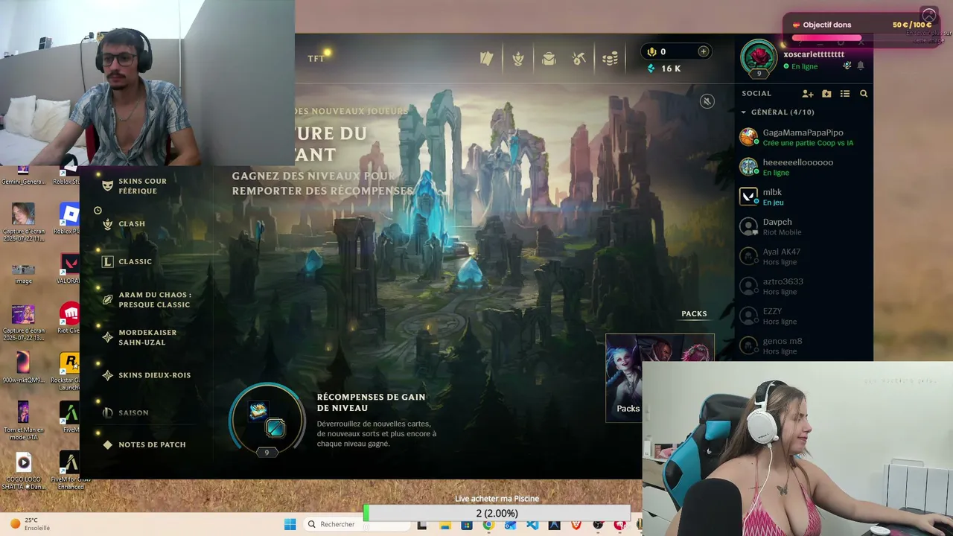Open Microsoft Store from the taskbar
The image size is (953, 536).
[467, 525]
